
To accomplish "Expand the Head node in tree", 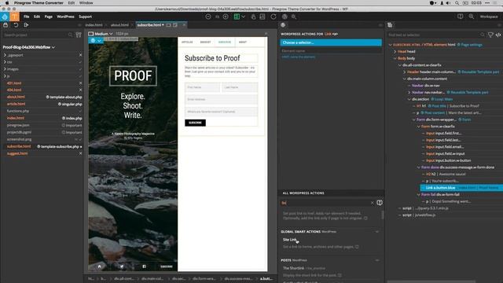I will click(x=395, y=52).
